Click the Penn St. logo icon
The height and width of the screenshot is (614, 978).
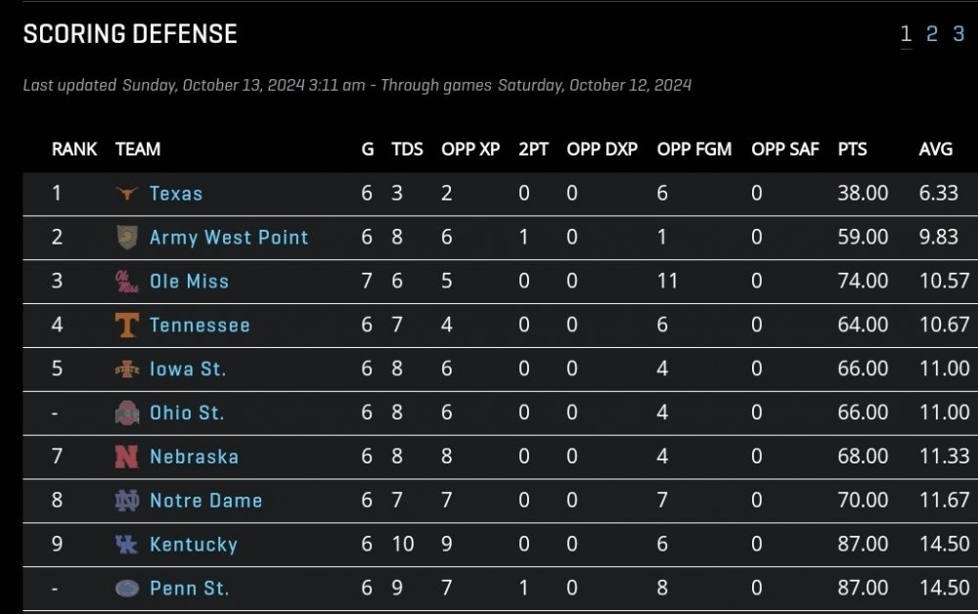click(x=127, y=589)
